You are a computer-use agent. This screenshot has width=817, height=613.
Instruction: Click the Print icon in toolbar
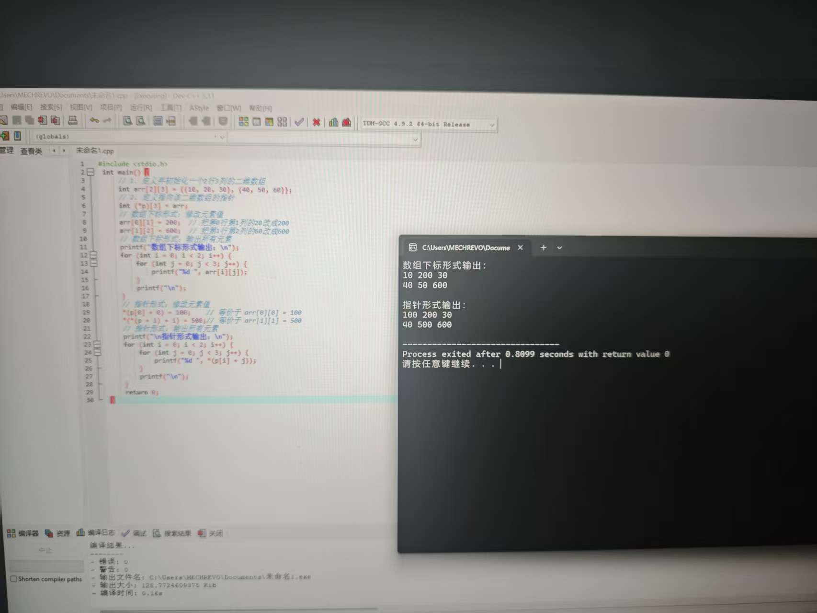point(73,120)
